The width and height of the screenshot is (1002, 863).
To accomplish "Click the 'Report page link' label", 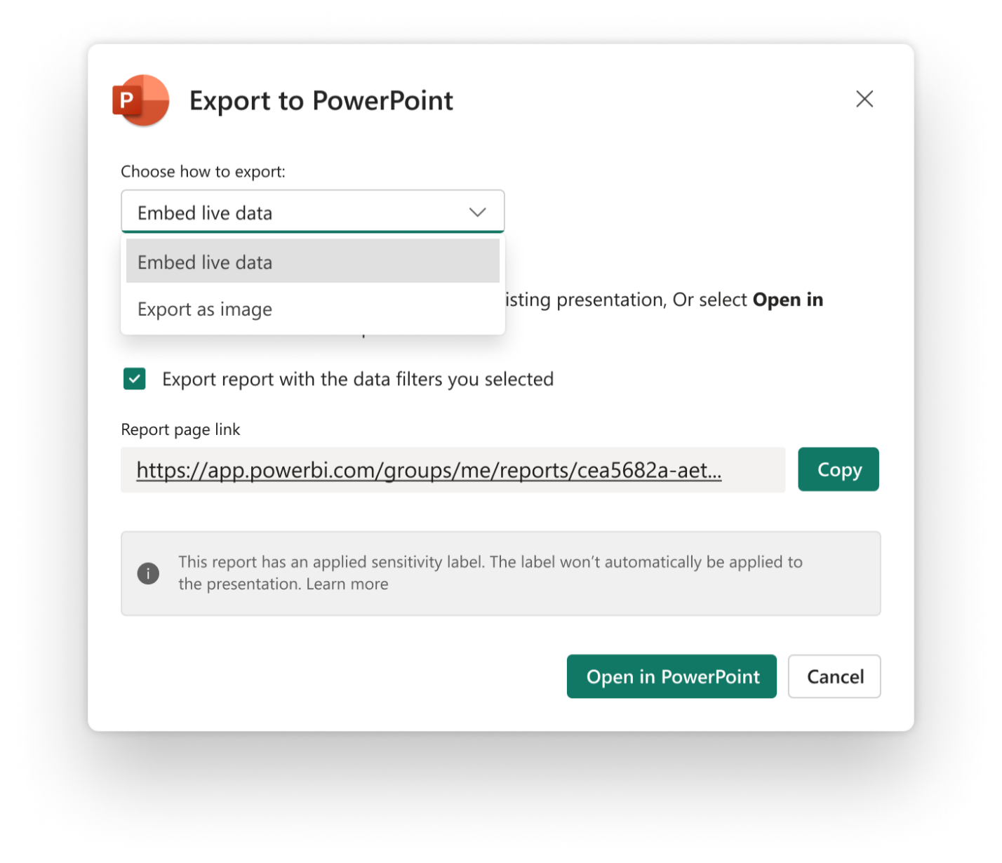I will (x=180, y=429).
